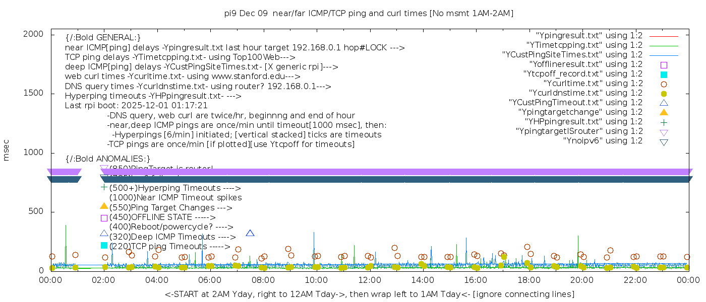Click the 12:00 tick label on the time axis
This screenshot has width=706, height=302.
pos(369,281)
